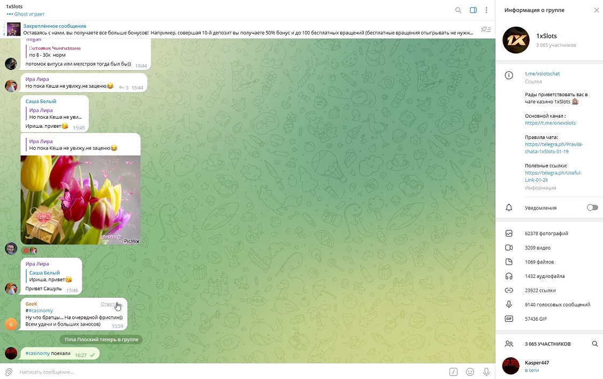This screenshot has height=379, width=603.
Task: Open the bot commands slash icon
Action: point(453,372)
